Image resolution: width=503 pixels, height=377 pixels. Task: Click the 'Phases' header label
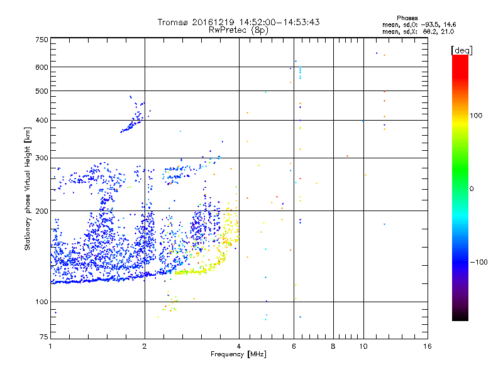coord(407,18)
